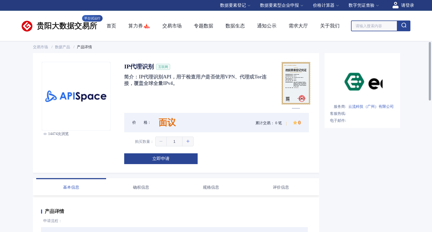The width and height of the screenshot is (432, 232).
Task: Click the eye views icon
Action: (x=45, y=134)
